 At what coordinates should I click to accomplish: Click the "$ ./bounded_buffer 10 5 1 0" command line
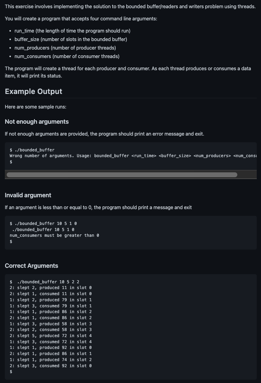tap(43, 223)
